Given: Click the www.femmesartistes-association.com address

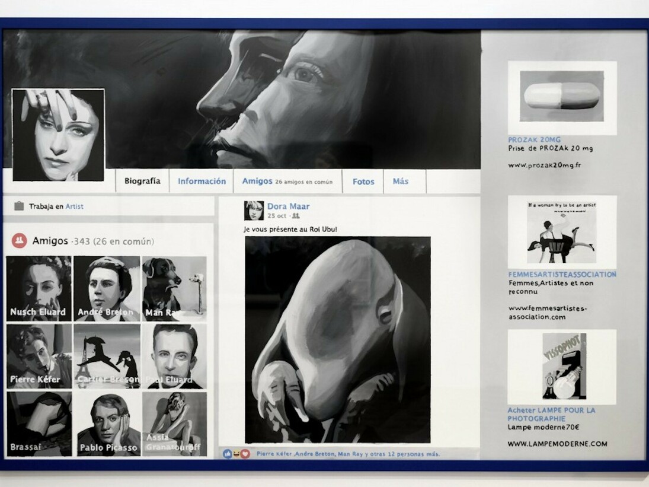Looking at the screenshot, I should point(548,312).
